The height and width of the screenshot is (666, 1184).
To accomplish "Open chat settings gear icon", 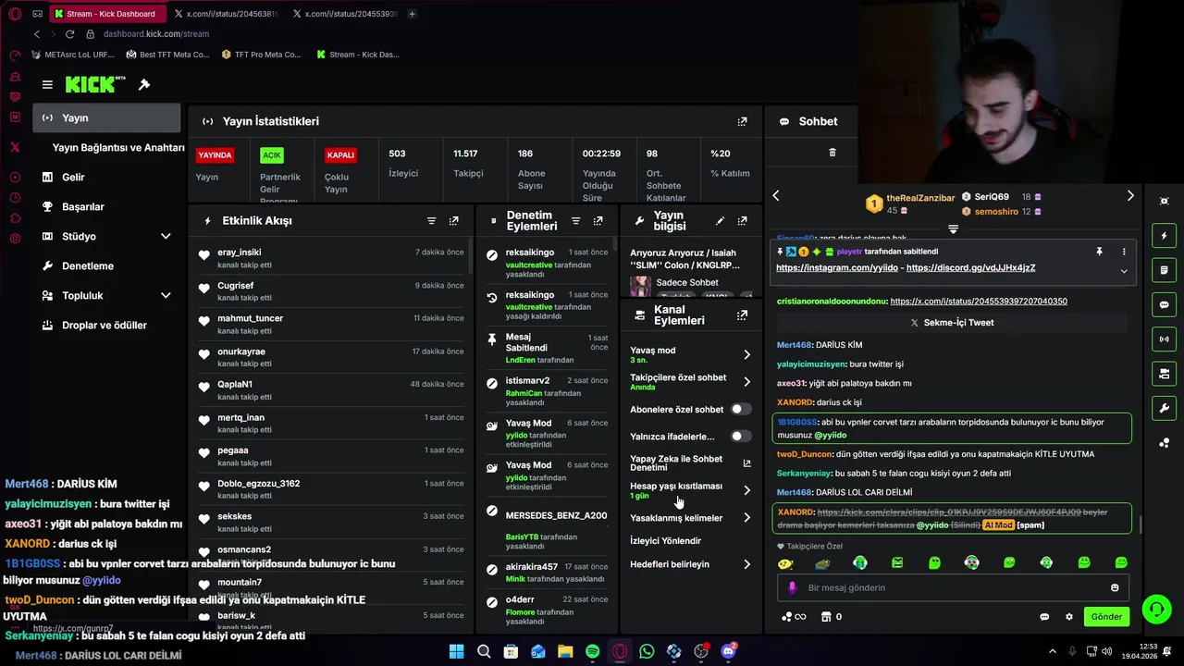I will pos(1069,617).
